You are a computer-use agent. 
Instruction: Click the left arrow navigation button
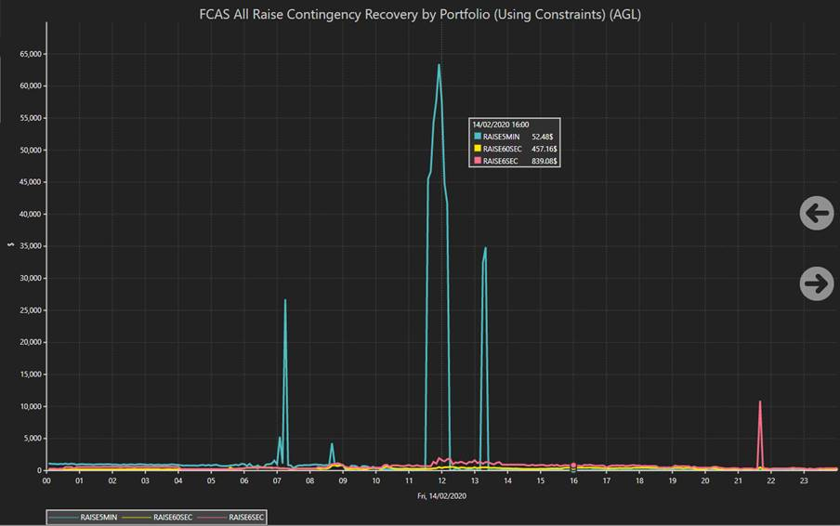pos(817,214)
